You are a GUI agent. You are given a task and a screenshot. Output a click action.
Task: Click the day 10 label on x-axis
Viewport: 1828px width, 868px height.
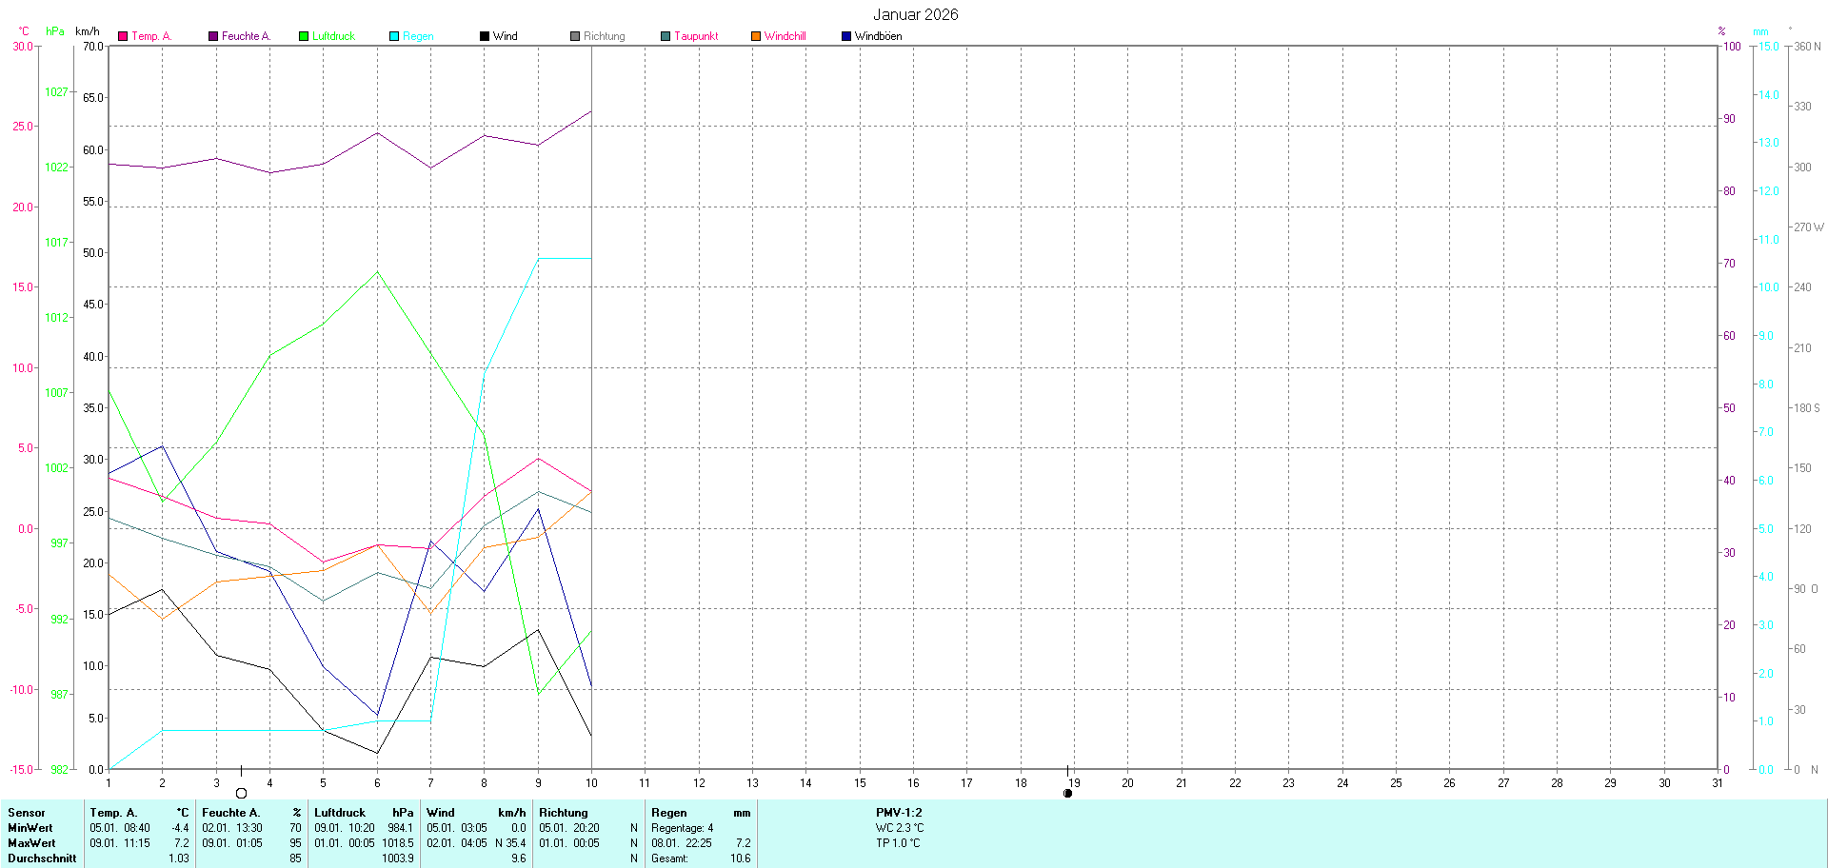point(591,783)
